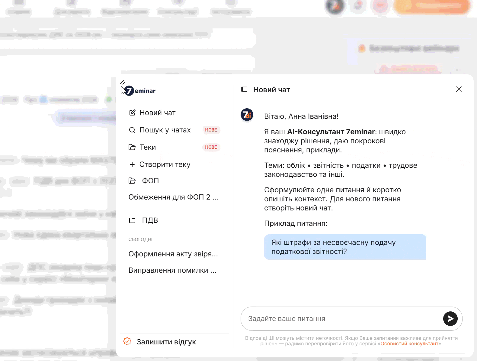Click the Теки folder icon
The image size is (477, 361).
132,147
